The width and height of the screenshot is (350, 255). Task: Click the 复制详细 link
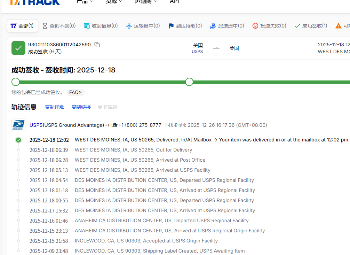click(55, 107)
